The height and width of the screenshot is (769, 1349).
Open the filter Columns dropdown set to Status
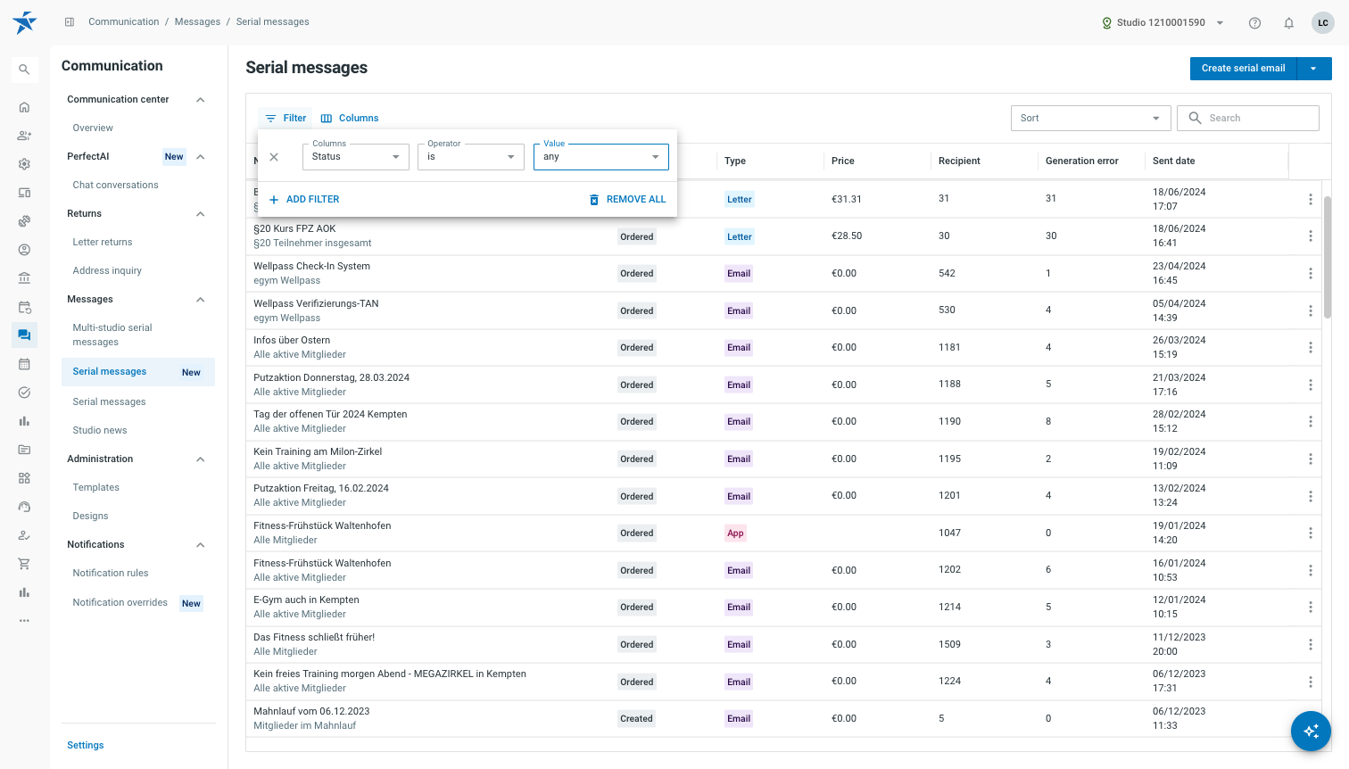356,157
